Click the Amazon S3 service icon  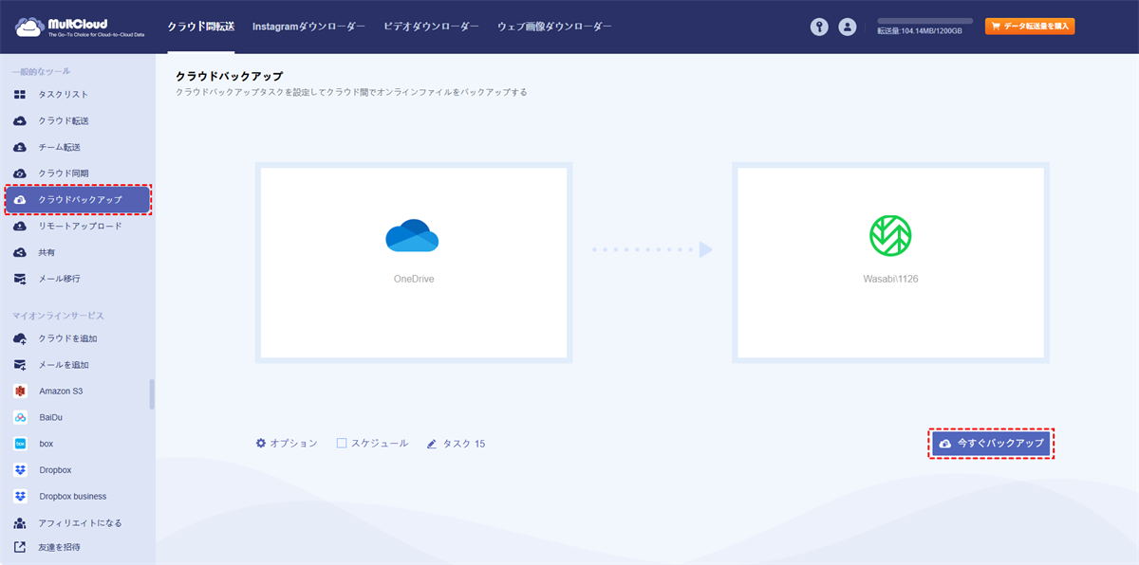tap(20, 391)
